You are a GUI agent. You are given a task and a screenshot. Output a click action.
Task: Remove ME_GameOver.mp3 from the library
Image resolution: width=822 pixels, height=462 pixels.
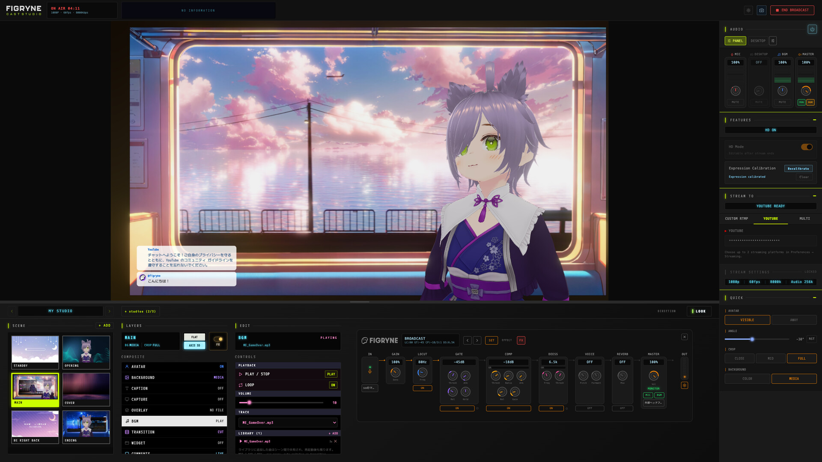click(x=335, y=441)
